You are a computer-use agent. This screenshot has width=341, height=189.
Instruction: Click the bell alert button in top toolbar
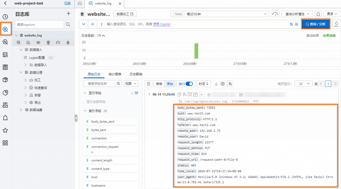(x=318, y=14)
